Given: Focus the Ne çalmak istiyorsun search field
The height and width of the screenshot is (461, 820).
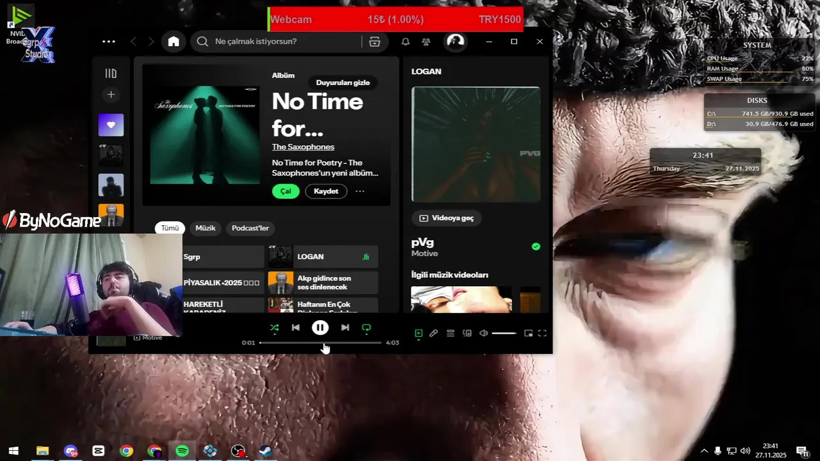Looking at the screenshot, I should pyautogui.click(x=286, y=42).
